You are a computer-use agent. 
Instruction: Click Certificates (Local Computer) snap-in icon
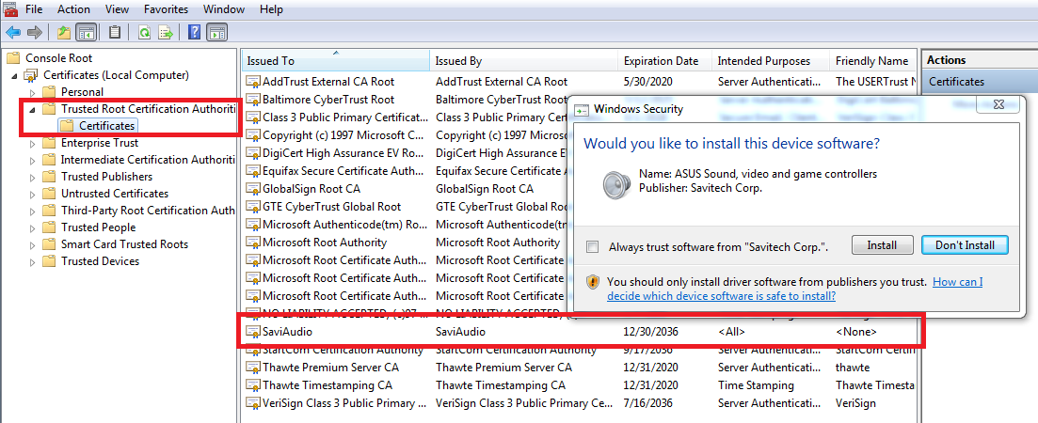tap(31, 75)
